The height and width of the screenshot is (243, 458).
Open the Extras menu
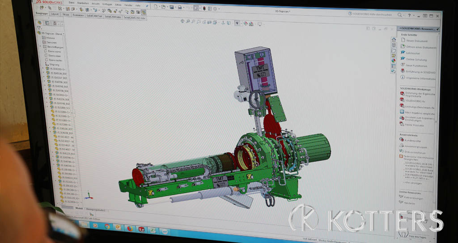click(118, 4)
